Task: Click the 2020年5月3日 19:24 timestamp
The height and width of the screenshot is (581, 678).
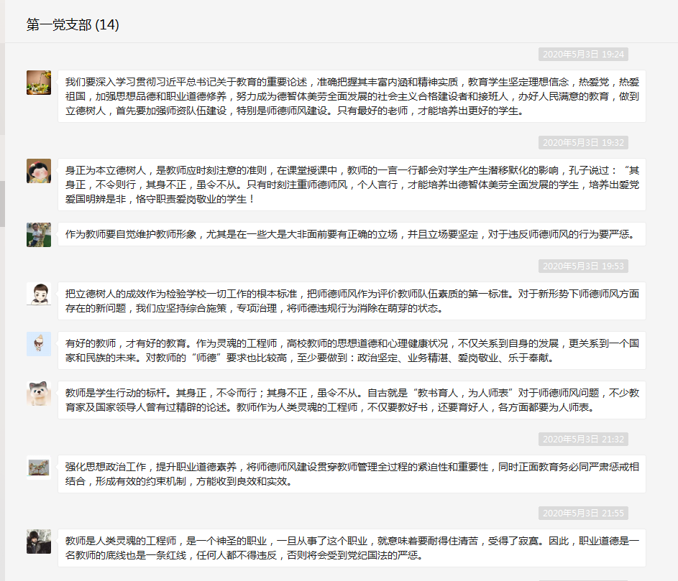Action: tap(583, 55)
